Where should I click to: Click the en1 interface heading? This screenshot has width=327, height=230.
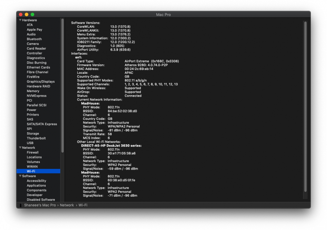pos(78,57)
